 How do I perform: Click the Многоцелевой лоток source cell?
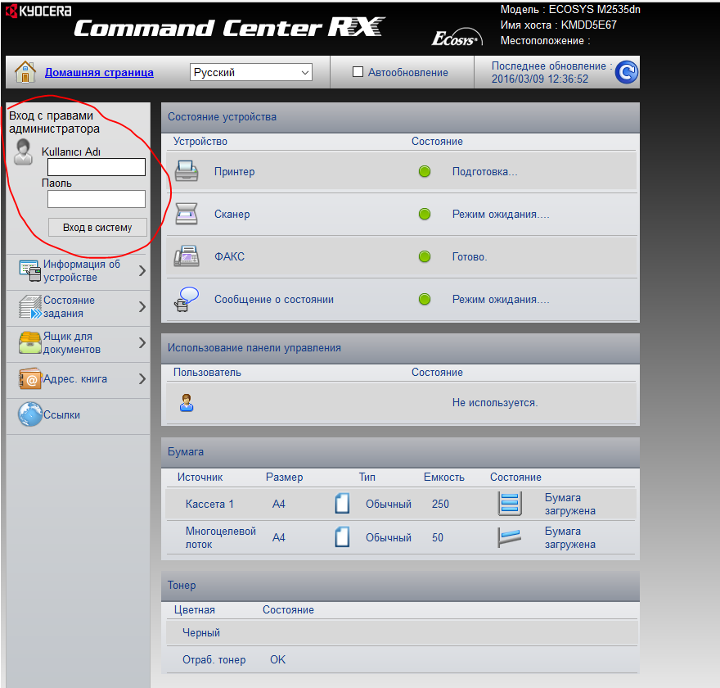click(x=220, y=537)
